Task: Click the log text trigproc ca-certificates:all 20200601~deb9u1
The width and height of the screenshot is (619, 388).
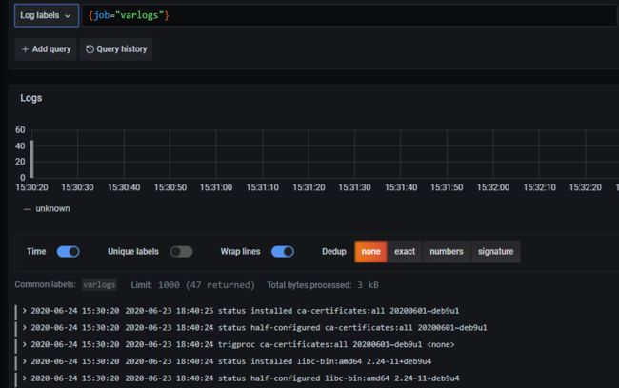Action: 320,344
